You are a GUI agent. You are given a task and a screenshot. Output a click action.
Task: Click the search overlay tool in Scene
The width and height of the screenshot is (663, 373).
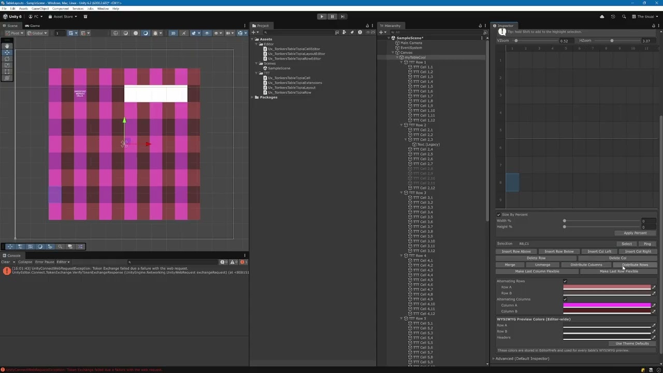click(60, 247)
